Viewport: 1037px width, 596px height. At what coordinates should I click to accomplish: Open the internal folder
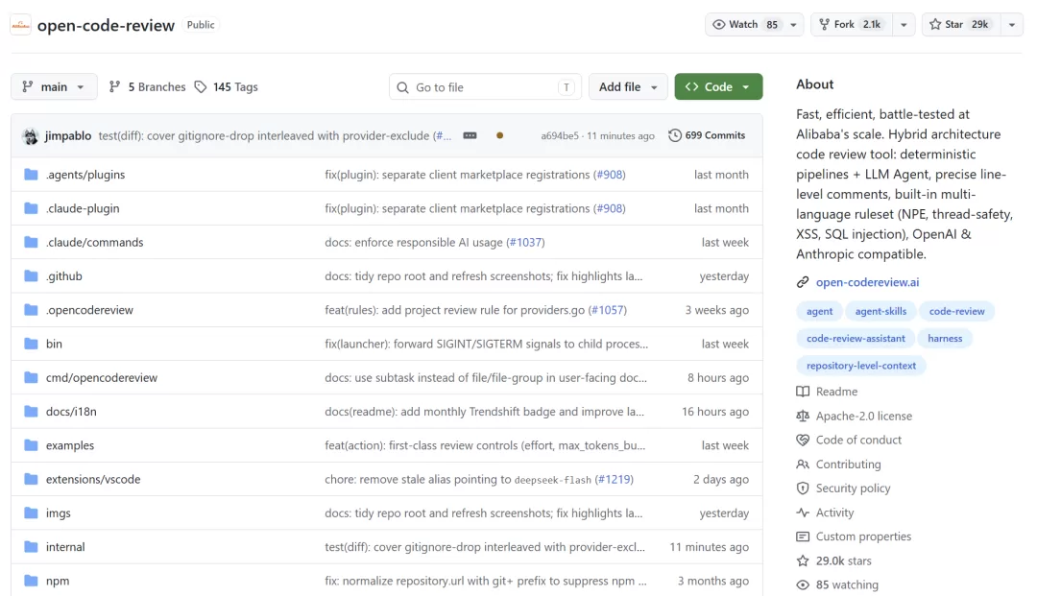coord(65,547)
